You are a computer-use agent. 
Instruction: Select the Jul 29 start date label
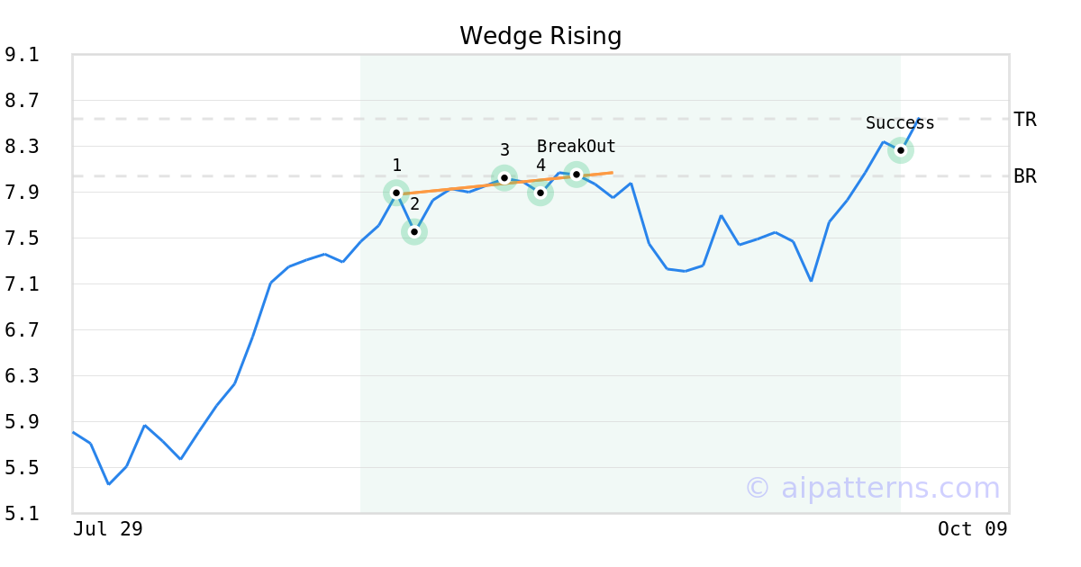pos(108,529)
